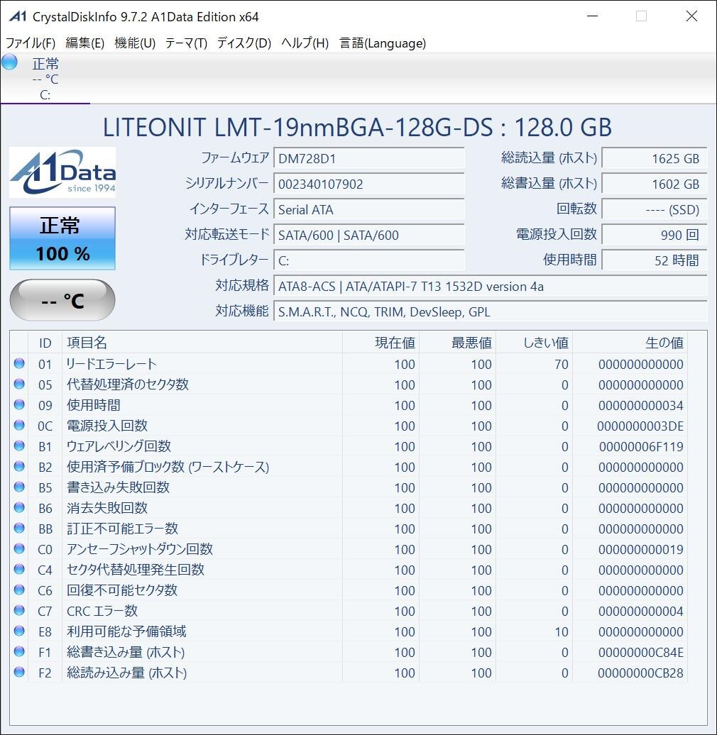Click raw value 00000000CB28
The width and height of the screenshot is (717, 735).
640,673
